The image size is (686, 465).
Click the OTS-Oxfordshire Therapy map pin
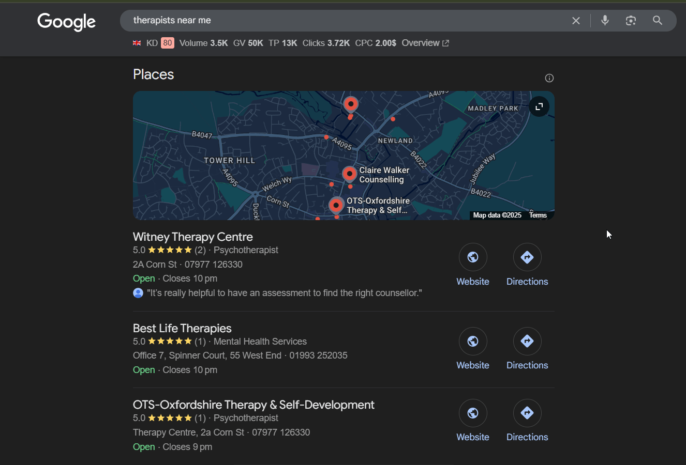tap(336, 205)
